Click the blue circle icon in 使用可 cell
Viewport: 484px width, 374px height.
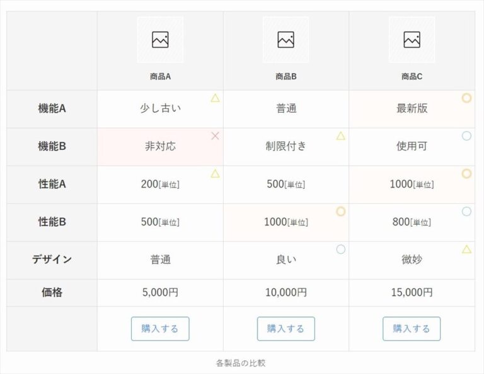coord(466,136)
